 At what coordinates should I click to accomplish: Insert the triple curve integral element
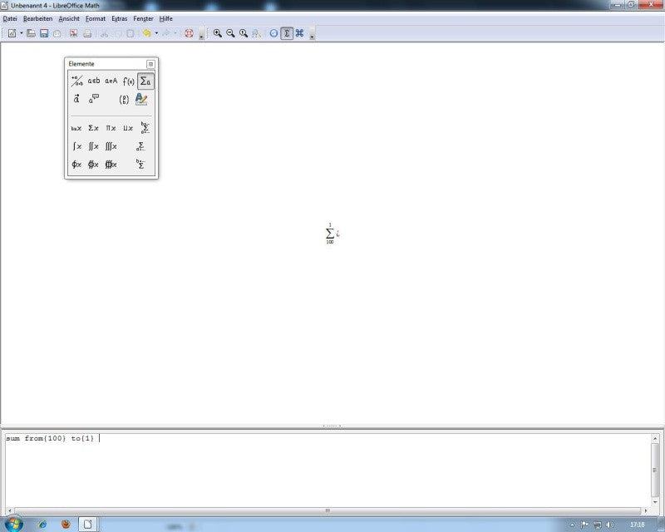tap(111, 165)
